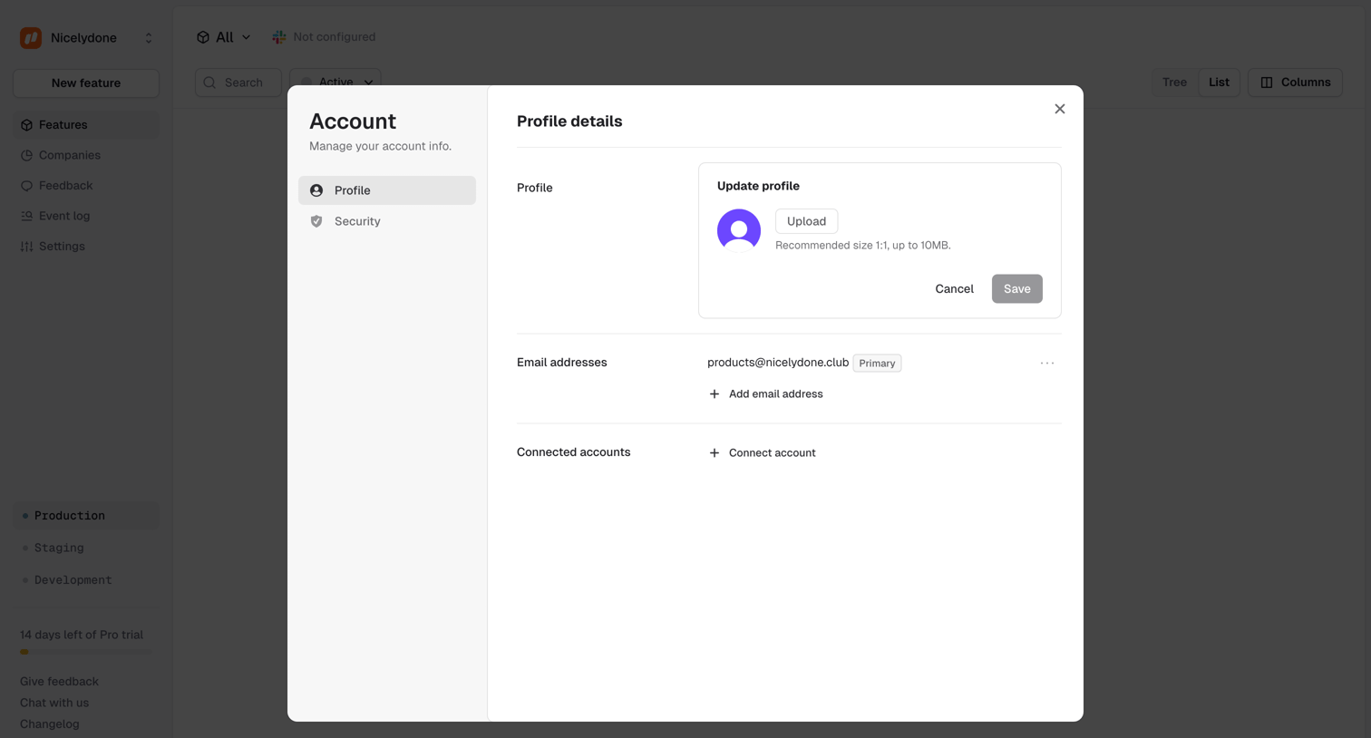Click the plus icon beside Add email address
The width and height of the screenshot is (1371, 738).
point(715,394)
